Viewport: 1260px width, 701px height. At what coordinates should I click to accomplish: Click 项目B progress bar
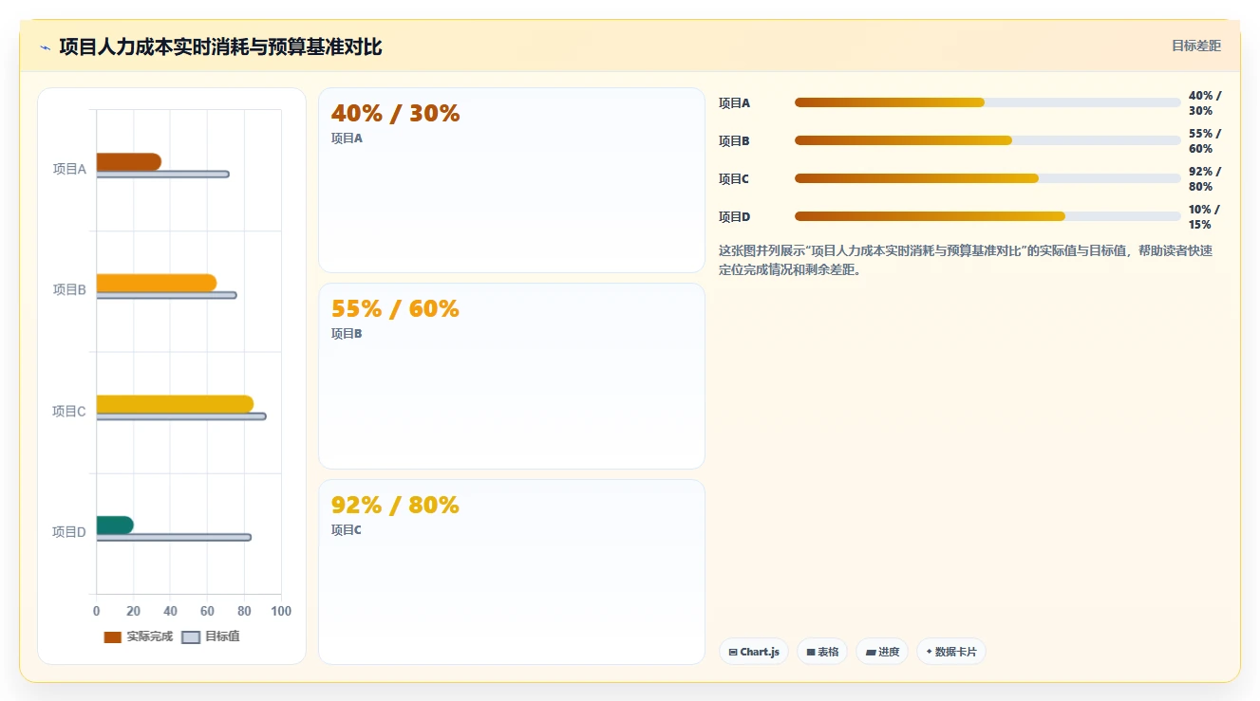987,140
